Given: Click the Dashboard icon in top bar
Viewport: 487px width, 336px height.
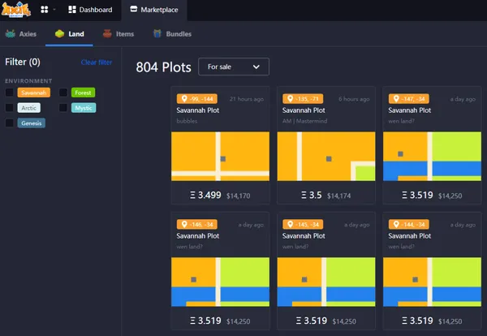Looking at the screenshot, I should pos(72,10).
